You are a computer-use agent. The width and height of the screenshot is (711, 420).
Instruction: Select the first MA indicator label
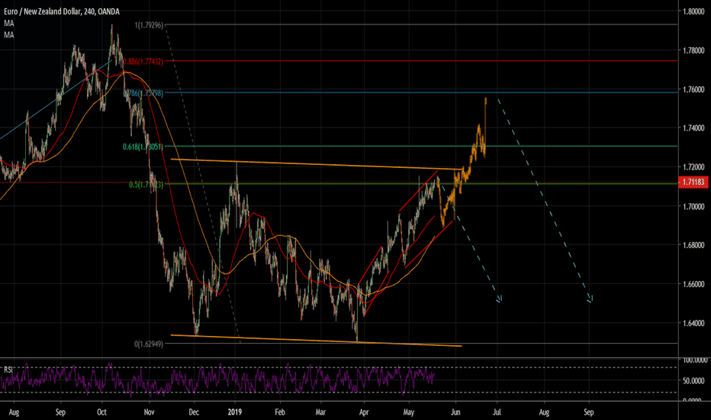coord(9,23)
